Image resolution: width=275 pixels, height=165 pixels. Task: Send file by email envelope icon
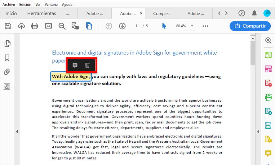[x=48, y=26]
